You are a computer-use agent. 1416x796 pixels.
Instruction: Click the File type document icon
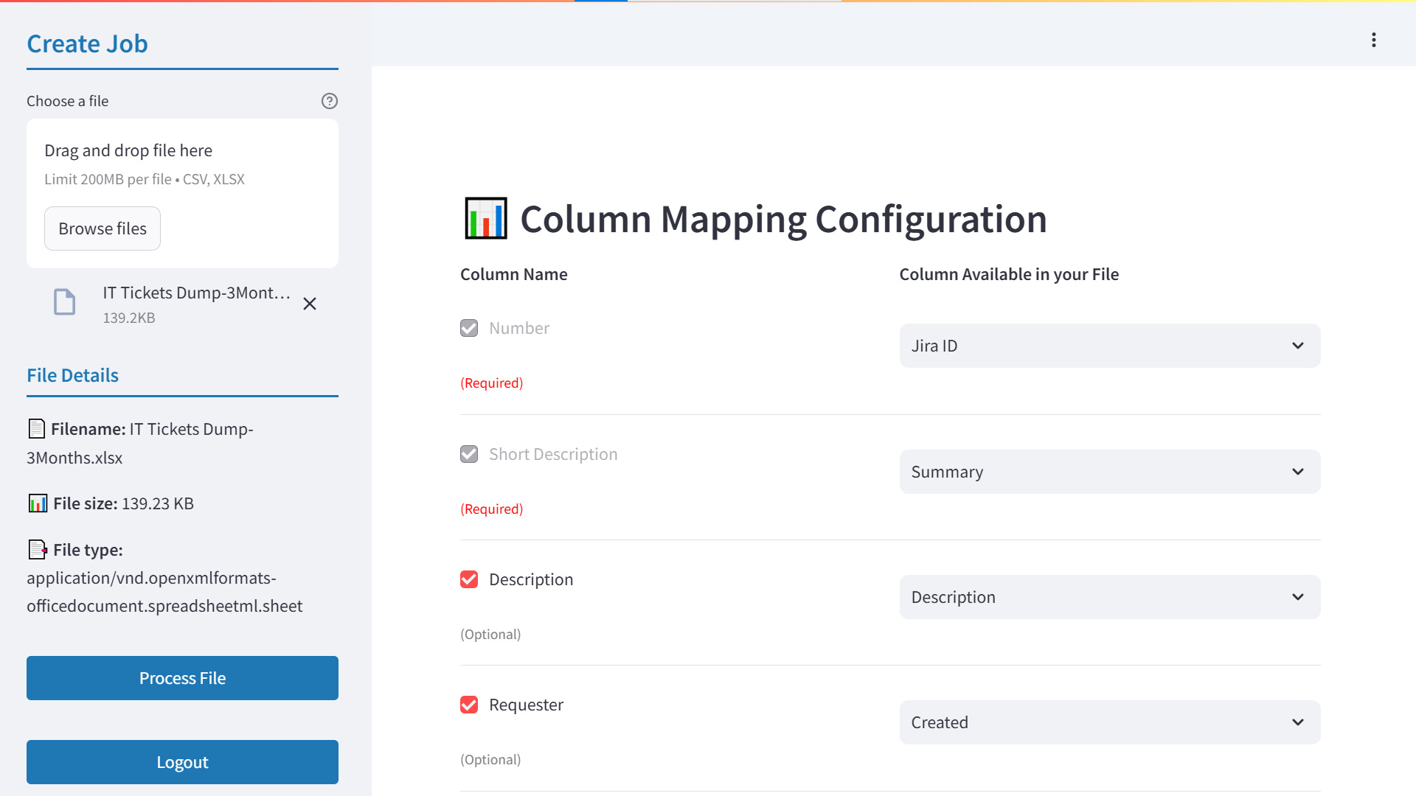[x=37, y=549]
